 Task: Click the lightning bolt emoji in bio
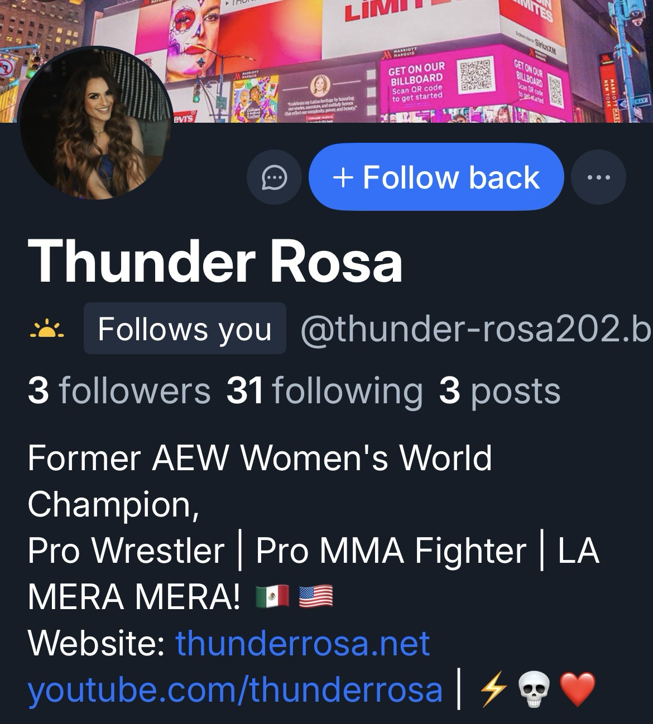tap(493, 690)
